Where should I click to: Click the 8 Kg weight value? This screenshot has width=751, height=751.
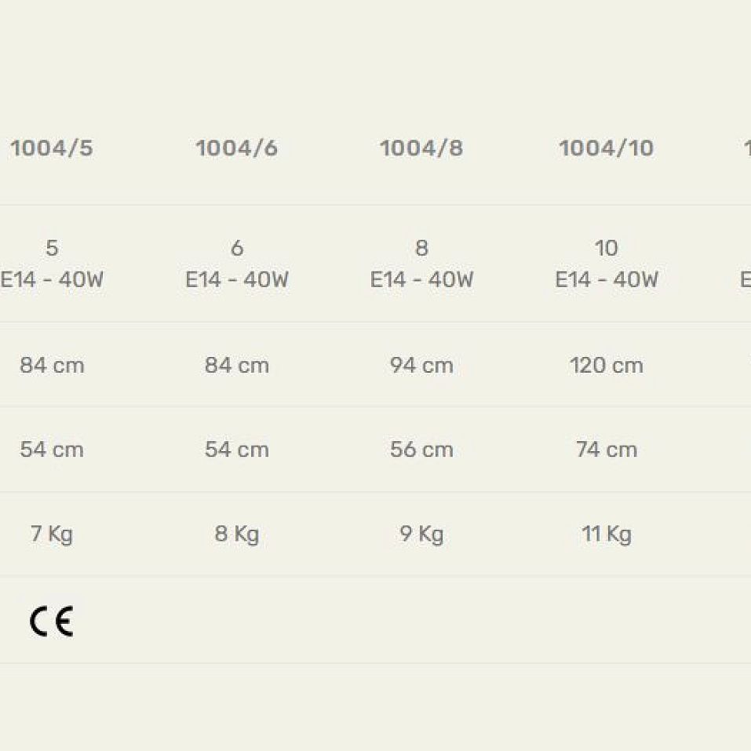point(237,534)
